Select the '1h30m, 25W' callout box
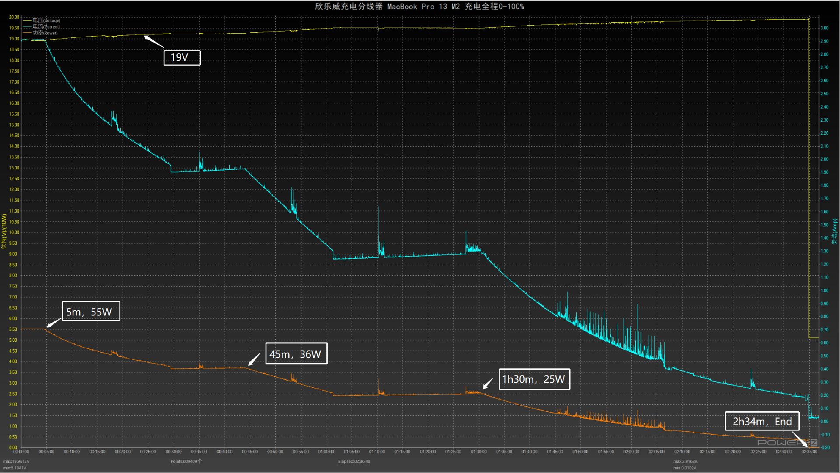840x473 pixels. click(534, 379)
